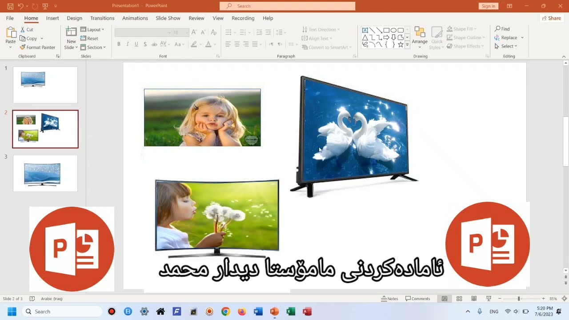Screen dimensions: 569x320
Task: Activate the Format Painter
Action: coord(37,47)
